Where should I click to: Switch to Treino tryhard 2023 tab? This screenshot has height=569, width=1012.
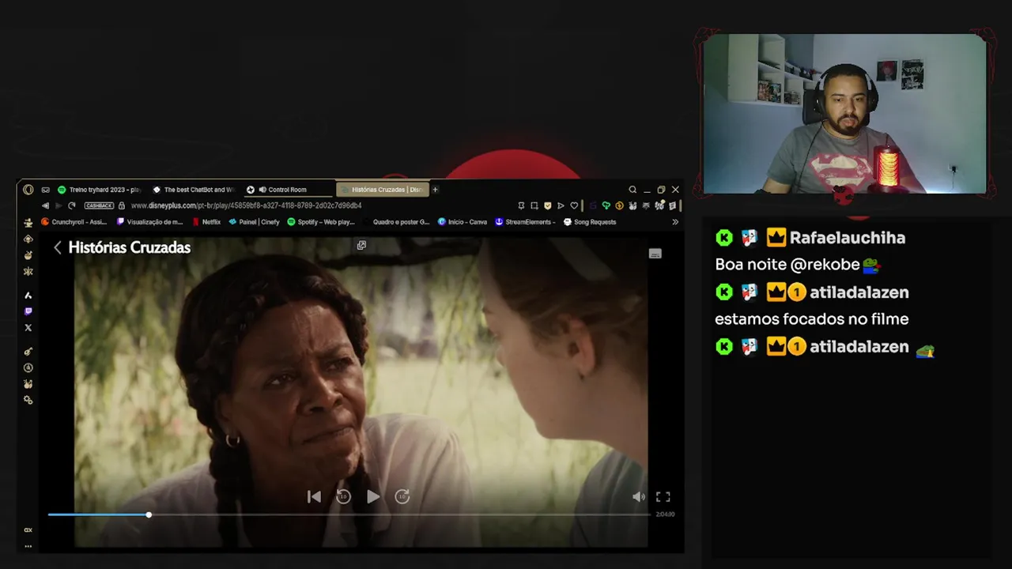point(100,190)
